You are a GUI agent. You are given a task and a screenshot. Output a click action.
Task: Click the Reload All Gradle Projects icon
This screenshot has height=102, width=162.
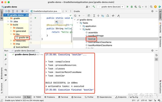75,16
